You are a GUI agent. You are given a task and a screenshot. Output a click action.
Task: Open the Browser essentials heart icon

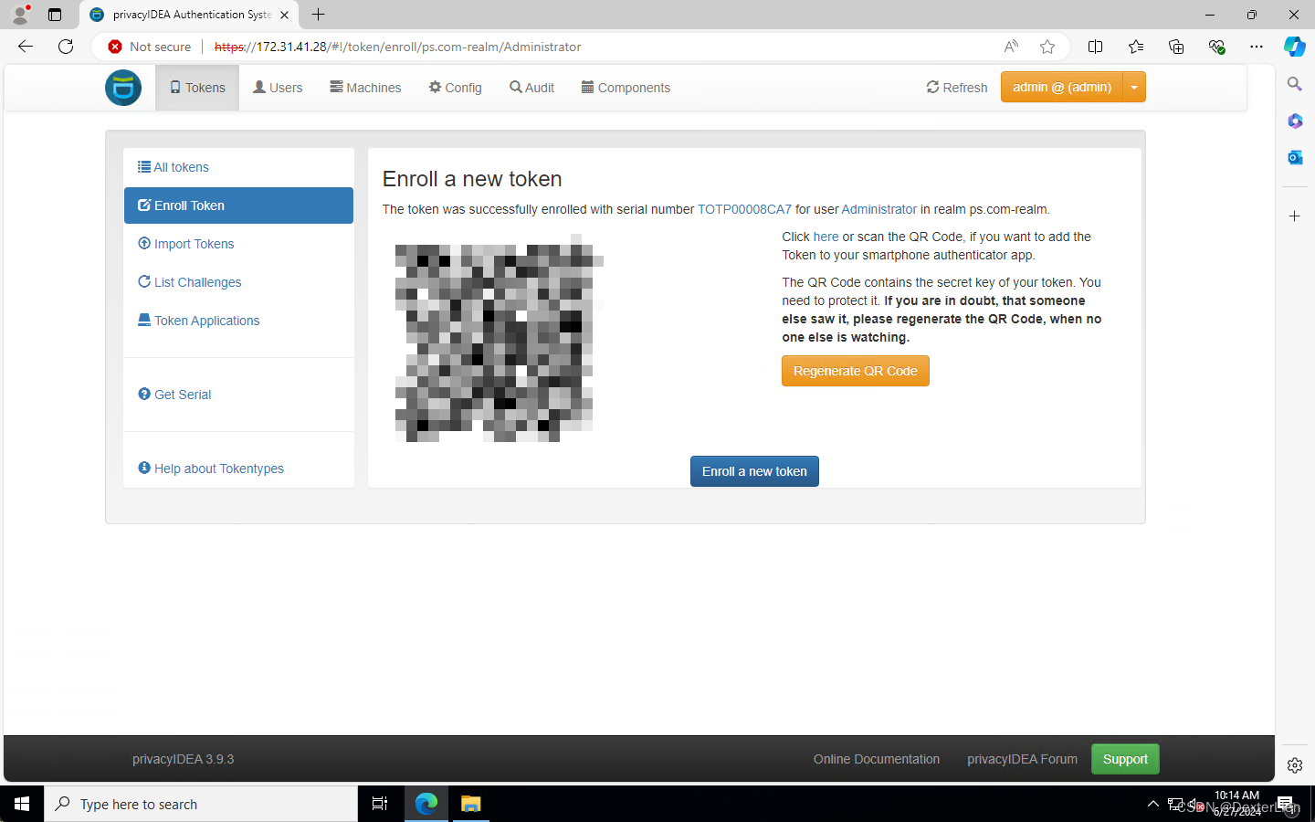1216,47
